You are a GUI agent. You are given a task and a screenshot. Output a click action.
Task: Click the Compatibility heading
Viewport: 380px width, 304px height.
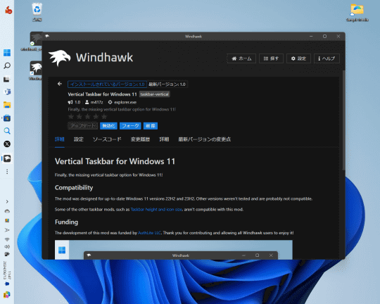[x=74, y=188]
